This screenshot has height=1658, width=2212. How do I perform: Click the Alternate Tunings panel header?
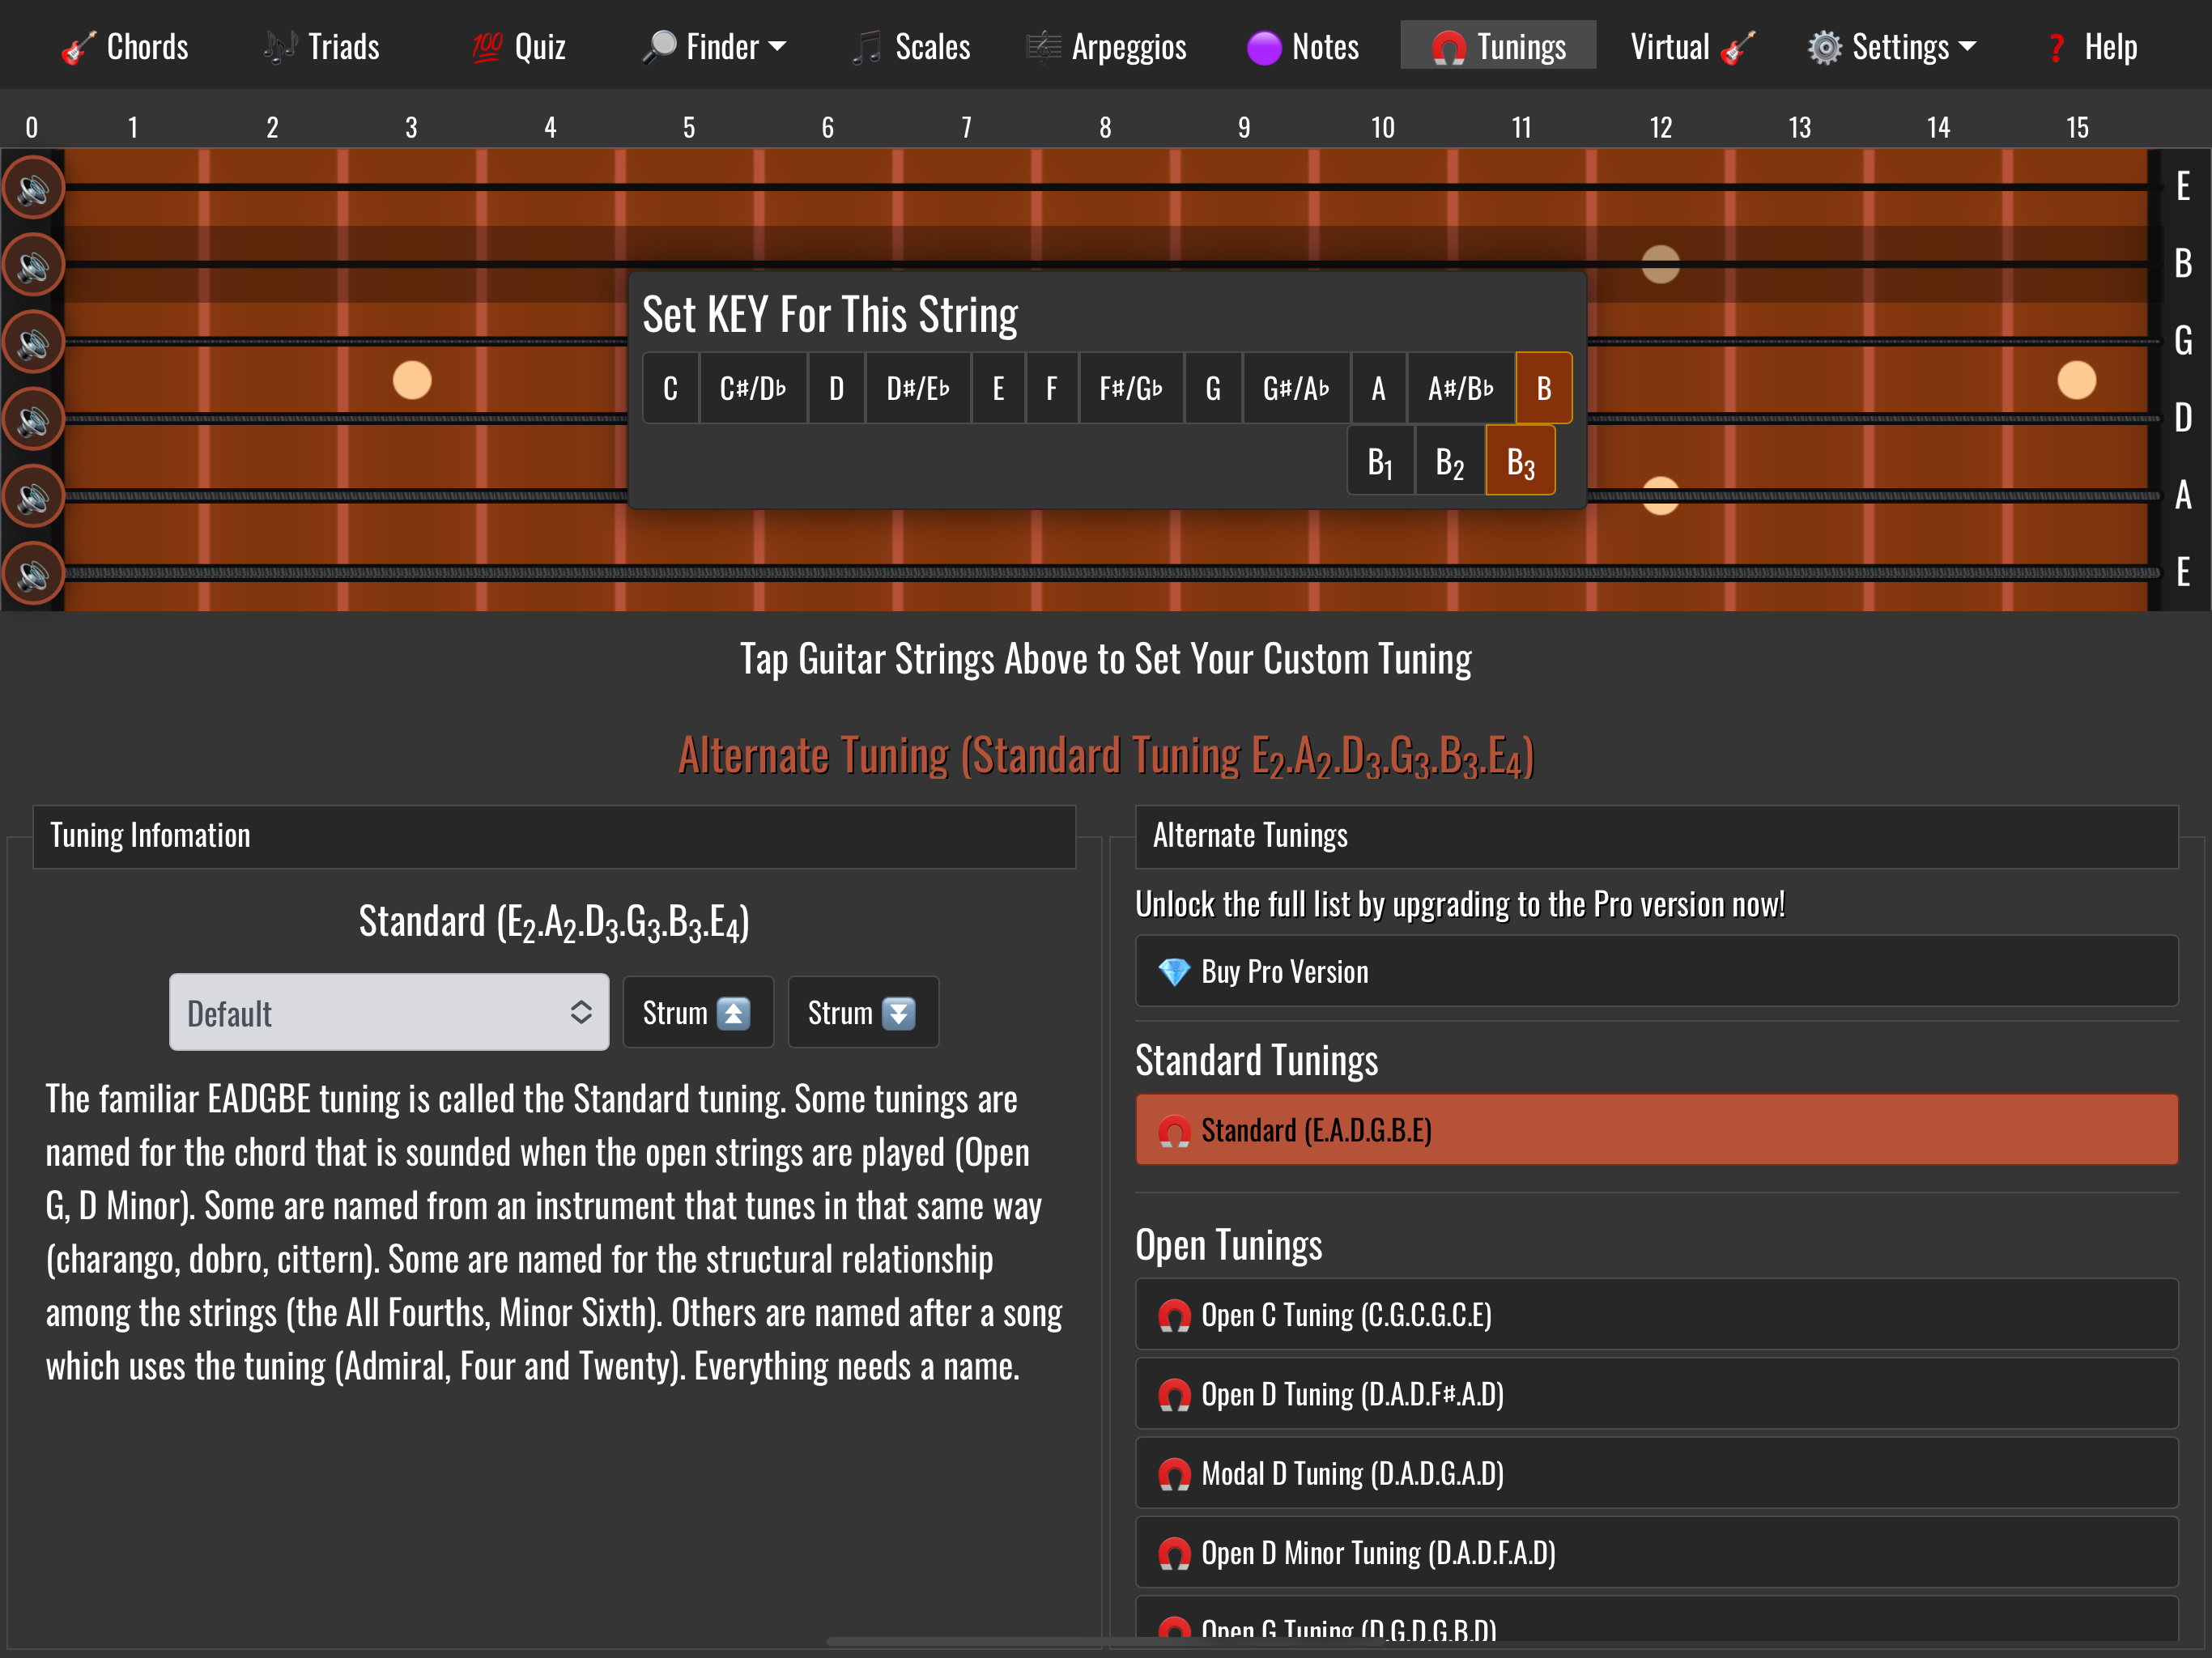[x=1657, y=836]
